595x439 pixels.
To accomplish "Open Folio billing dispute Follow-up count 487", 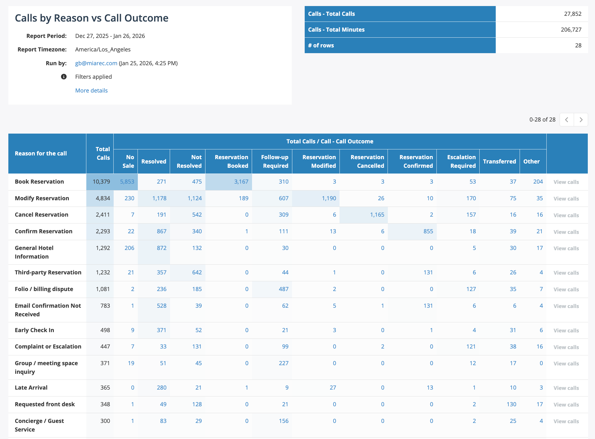I will (283, 289).
